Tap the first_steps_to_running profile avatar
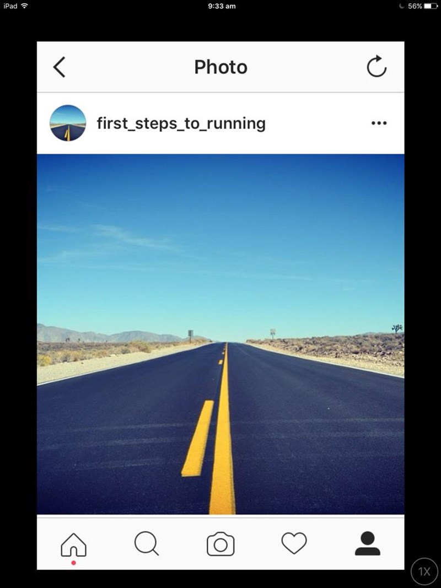This screenshot has height=588, width=441. click(x=68, y=123)
